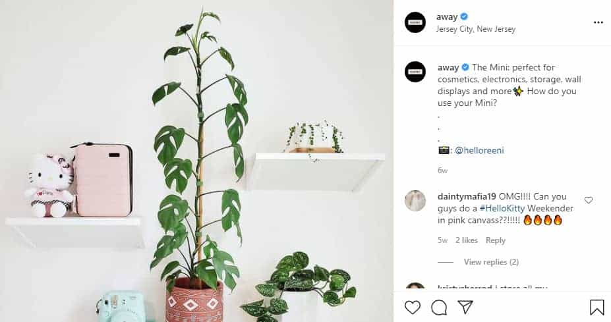Screen dimensions: 611x322
Task: Open the away username in the post header
Action: [447, 17]
